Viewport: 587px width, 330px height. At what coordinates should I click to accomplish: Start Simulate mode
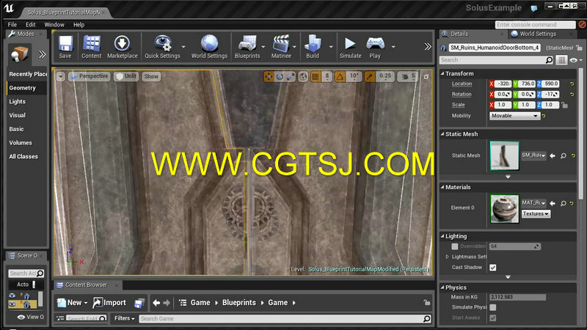click(351, 47)
